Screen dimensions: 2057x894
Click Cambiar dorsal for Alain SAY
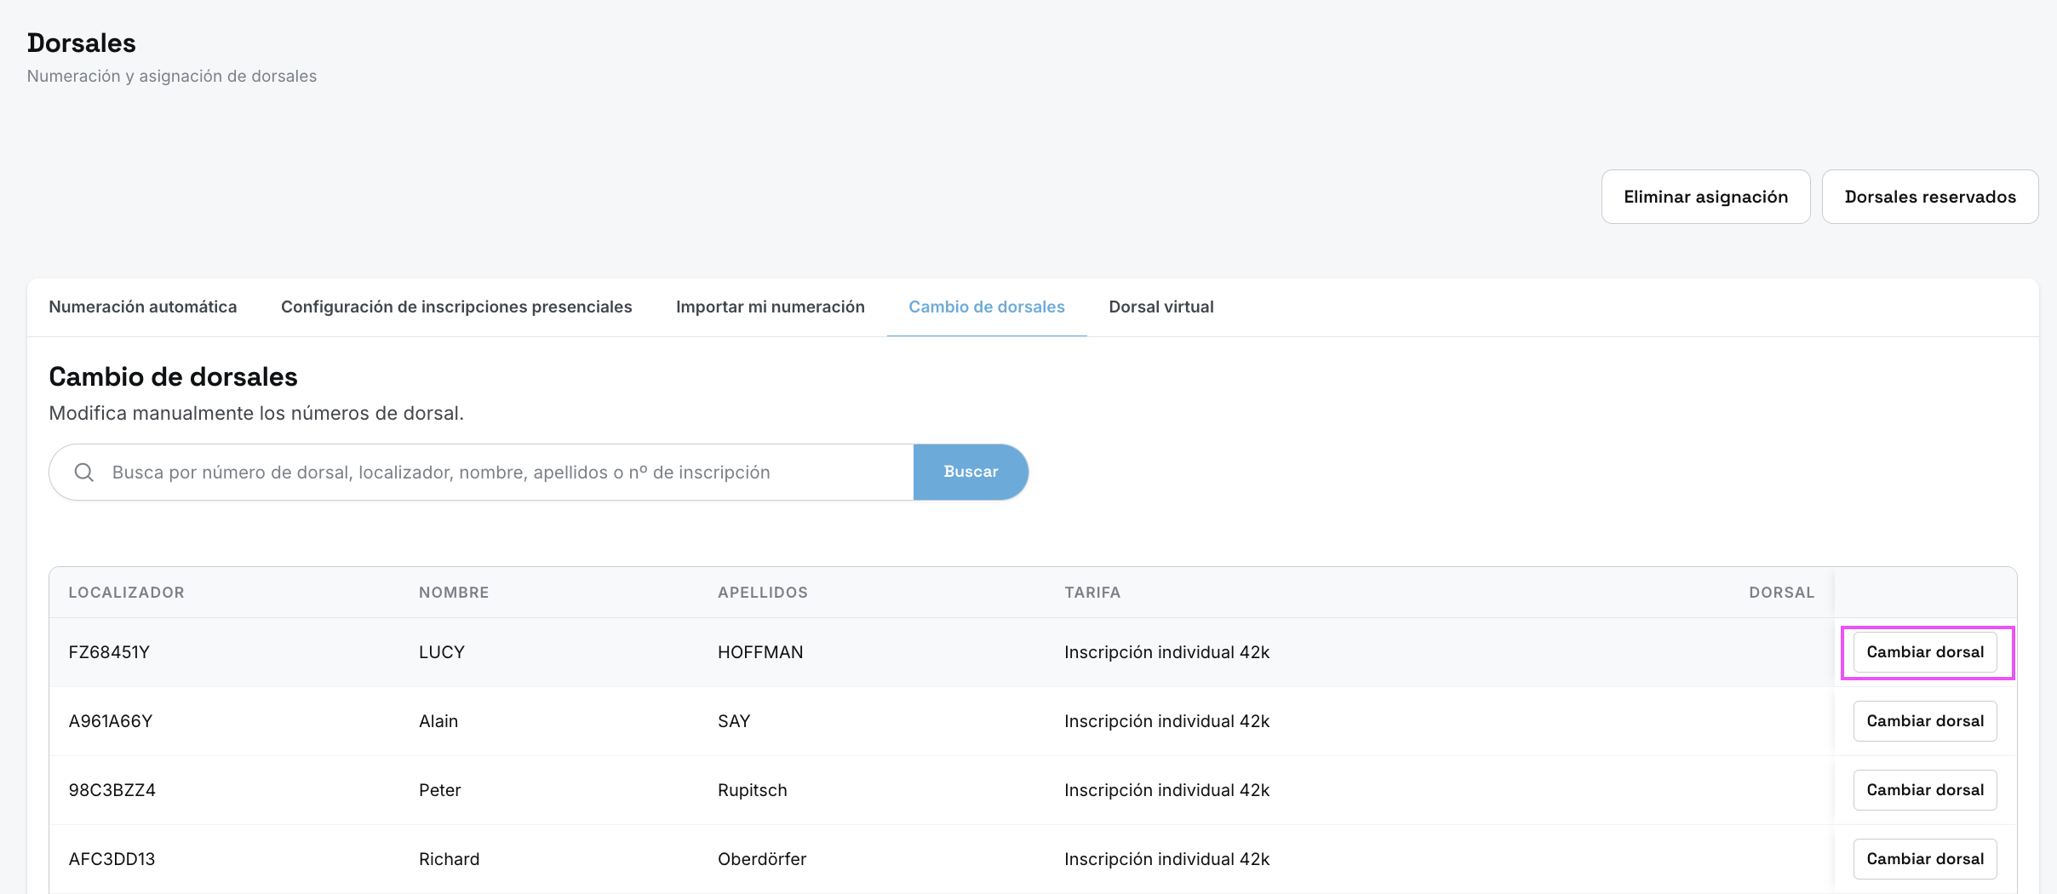[x=1925, y=721]
